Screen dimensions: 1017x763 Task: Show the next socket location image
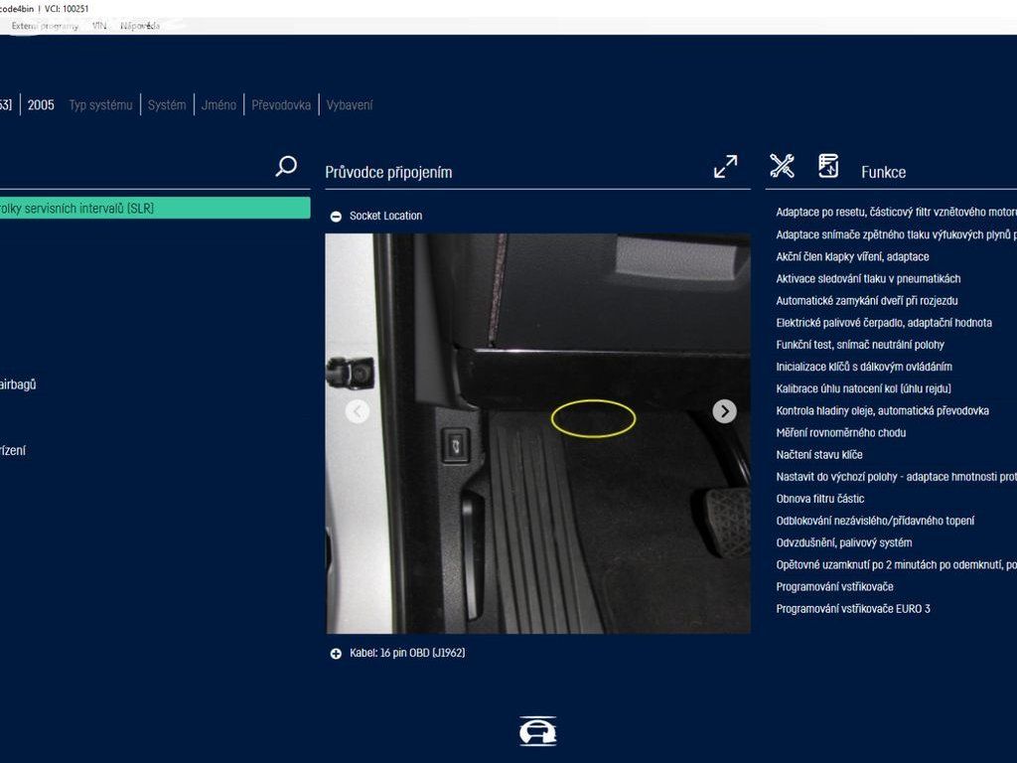pos(725,411)
